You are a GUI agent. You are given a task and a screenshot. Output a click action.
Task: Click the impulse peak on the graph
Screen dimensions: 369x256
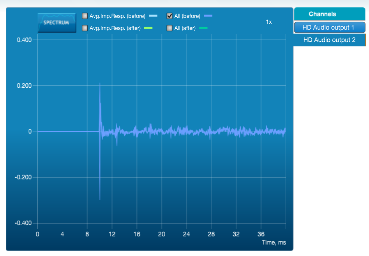(x=100, y=83)
